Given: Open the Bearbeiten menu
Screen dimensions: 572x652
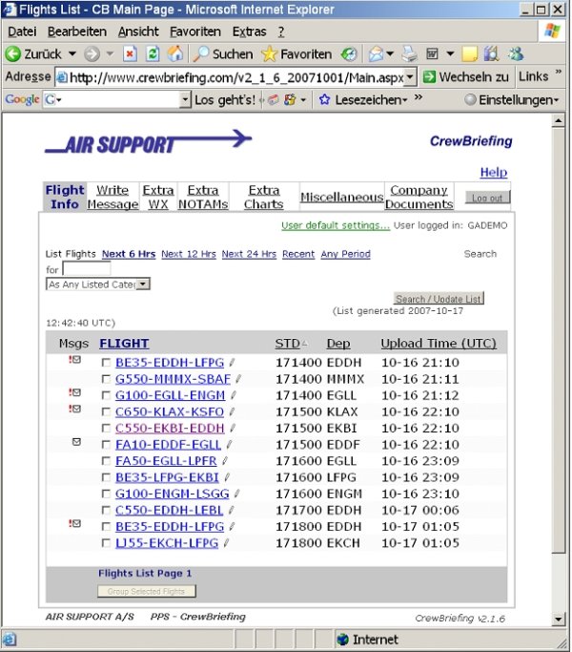Looking at the screenshot, I should (x=77, y=32).
